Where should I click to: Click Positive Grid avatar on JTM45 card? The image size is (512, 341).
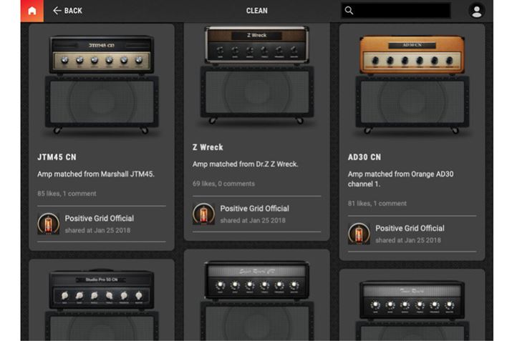pos(48,224)
